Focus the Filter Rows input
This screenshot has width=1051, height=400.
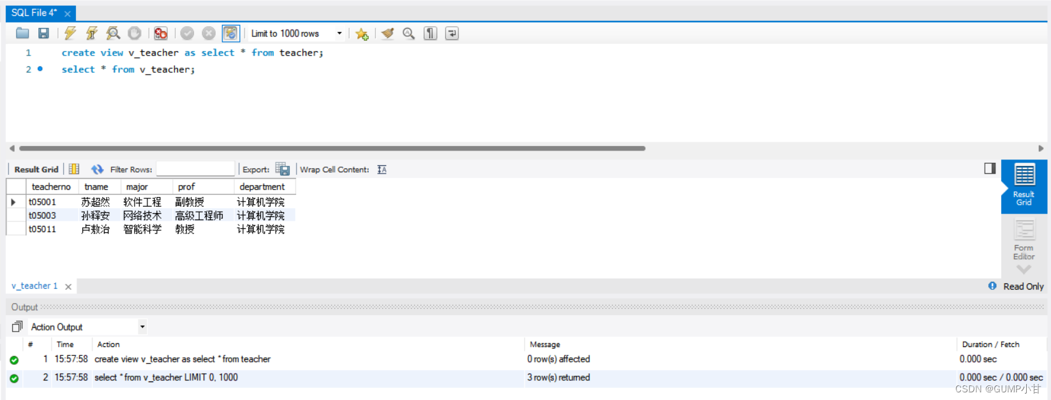click(x=195, y=169)
